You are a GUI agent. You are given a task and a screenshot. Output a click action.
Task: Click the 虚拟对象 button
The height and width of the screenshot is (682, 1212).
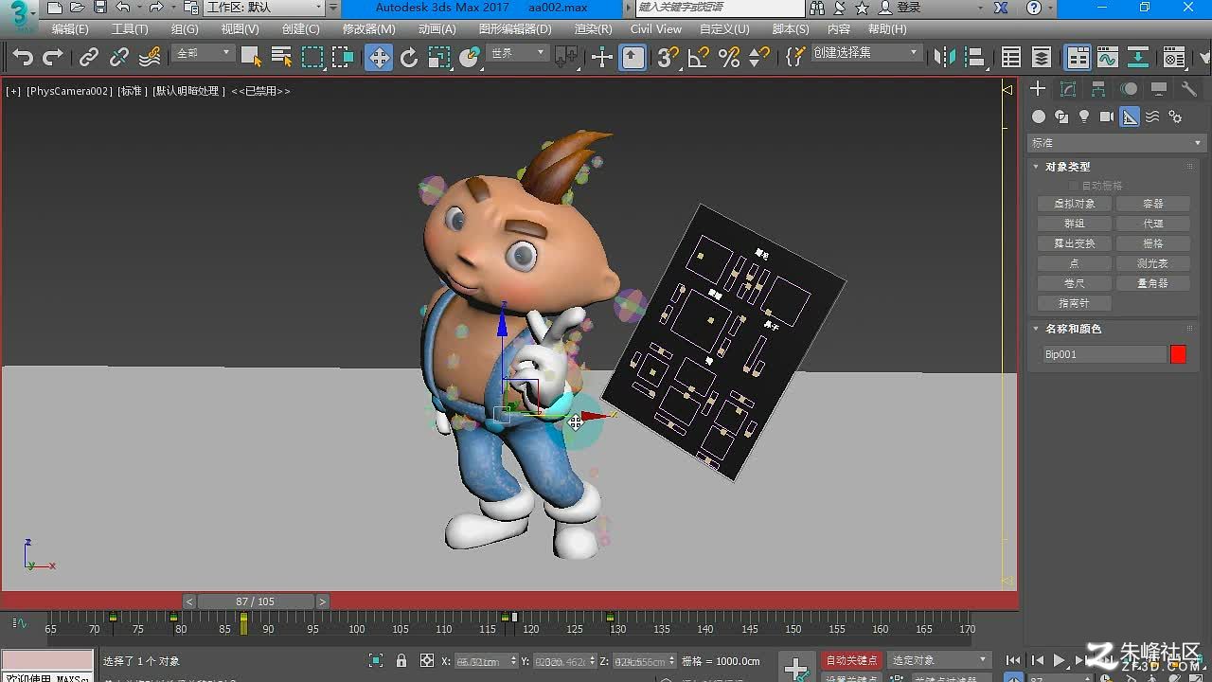click(1074, 204)
